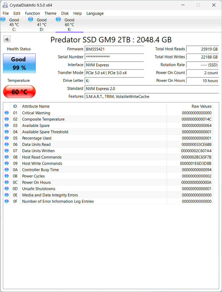Click the Attribute Name column header
The height and width of the screenshot is (292, 222).
[x=93, y=106]
